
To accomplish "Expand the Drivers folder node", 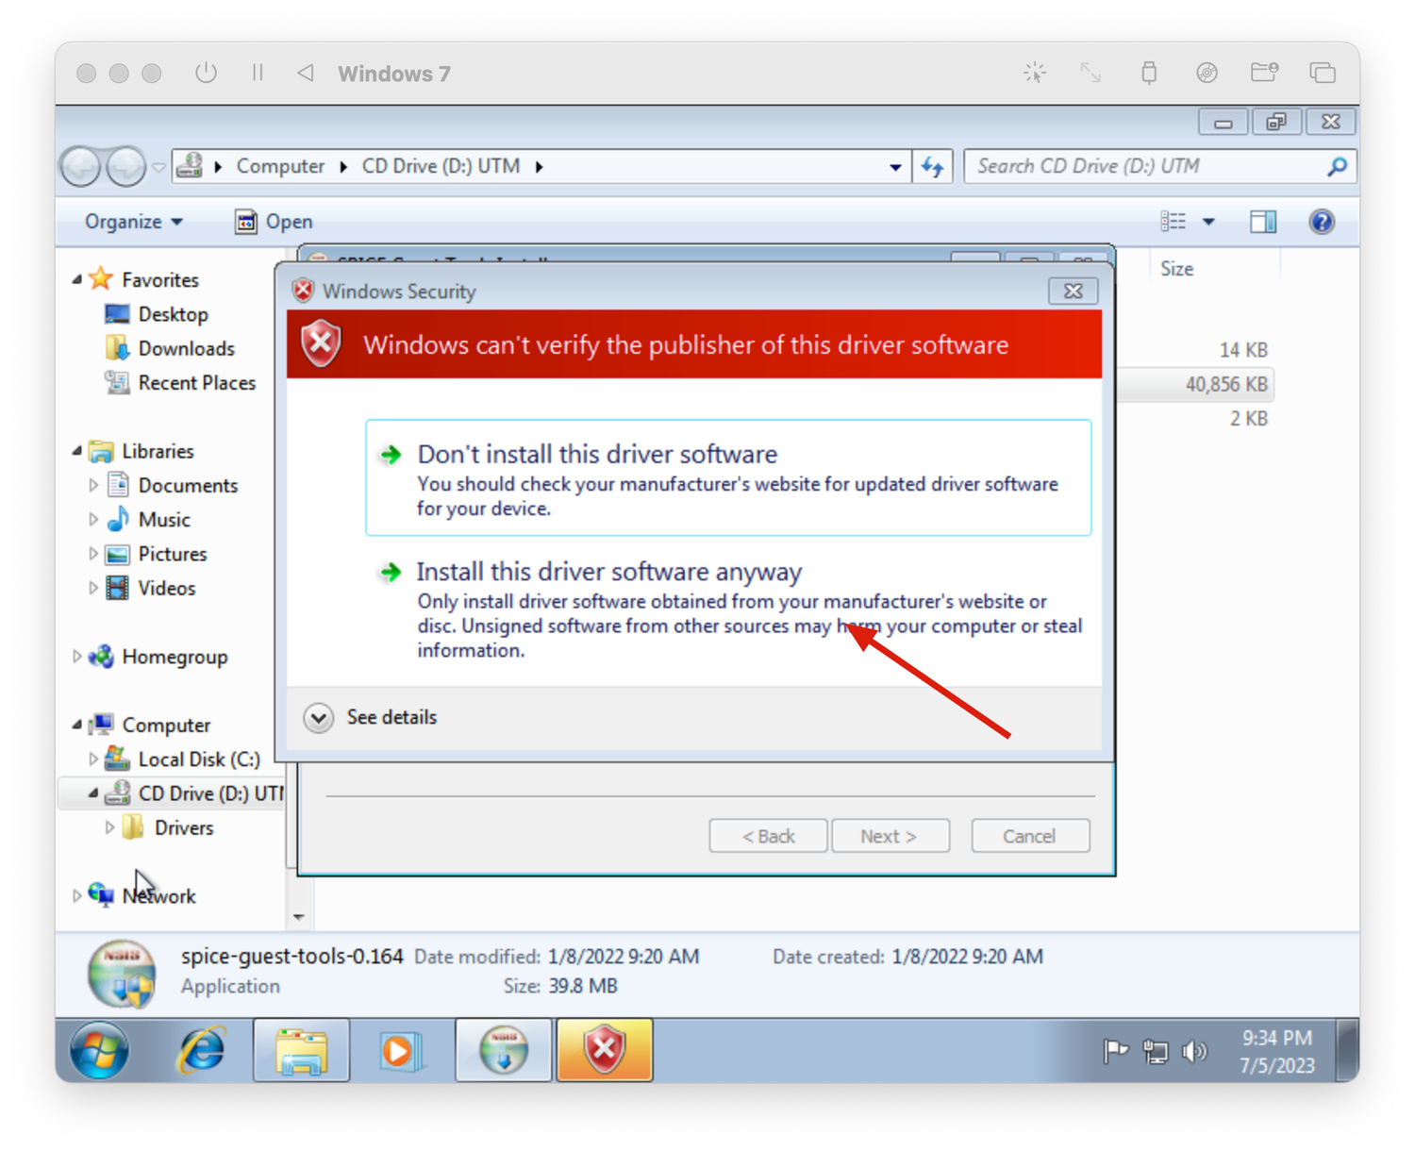I will point(109,828).
